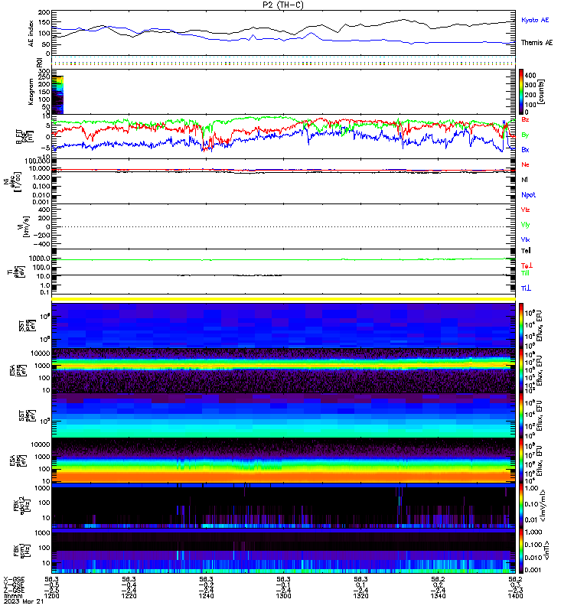Select the green Ti parallel legend label
Screen dimensions: 574x612
point(525,273)
